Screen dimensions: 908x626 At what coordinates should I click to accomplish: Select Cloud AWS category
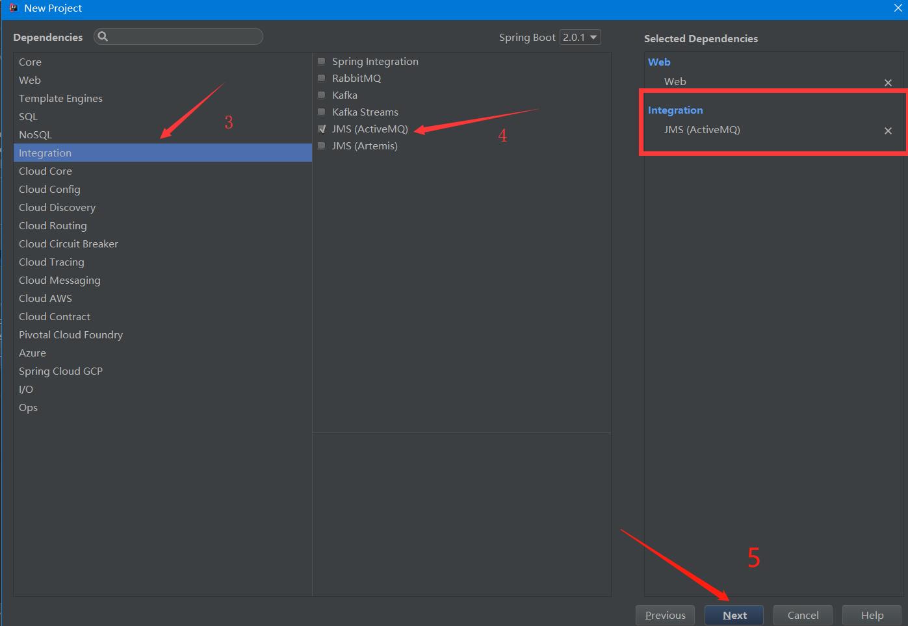click(162, 298)
